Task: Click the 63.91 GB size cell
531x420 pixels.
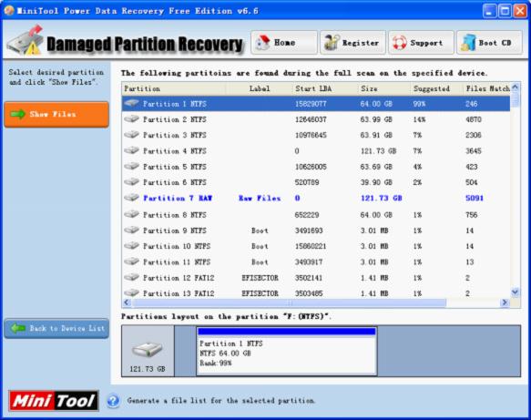Action: [x=376, y=135]
